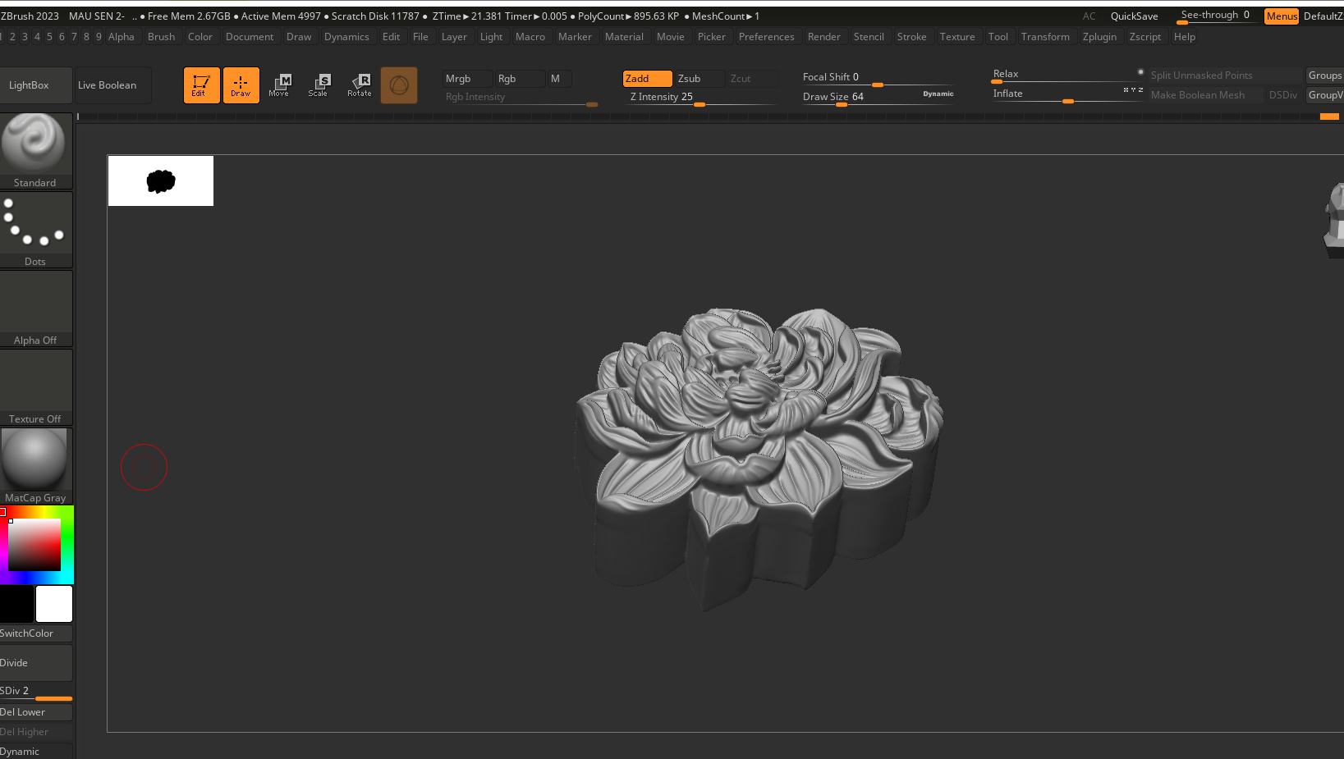The width and height of the screenshot is (1344, 759).
Task: Toggle the Mrgb paint mode
Action: [x=466, y=79]
